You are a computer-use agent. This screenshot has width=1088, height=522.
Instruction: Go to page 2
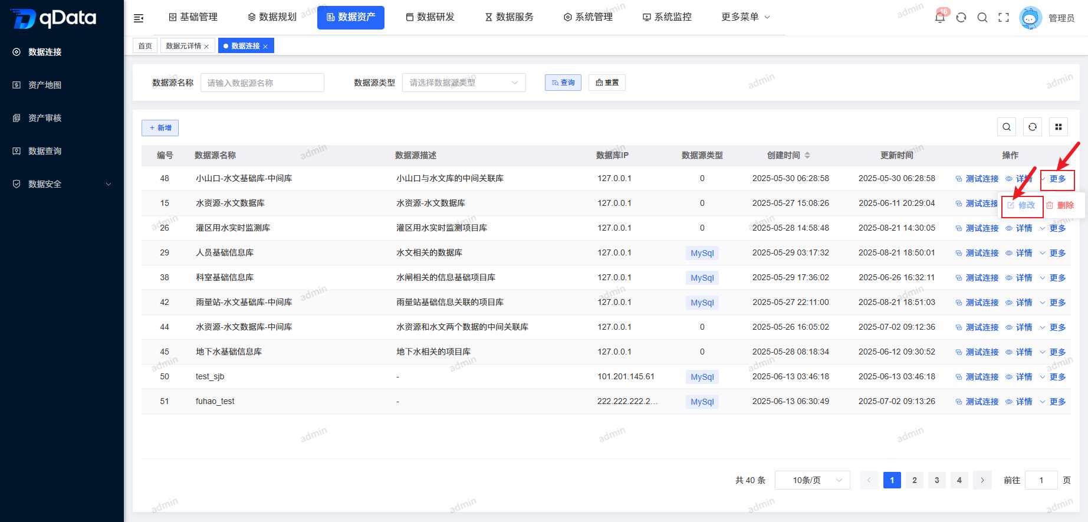[915, 480]
